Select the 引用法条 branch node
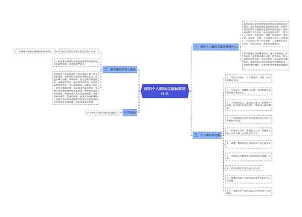This screenshot has width=302, height=217. [x=130, y=113]
